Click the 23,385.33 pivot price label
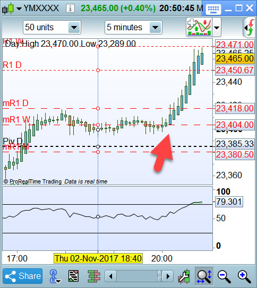This screenshot has width=257, height=288. [x=235, y=144]
